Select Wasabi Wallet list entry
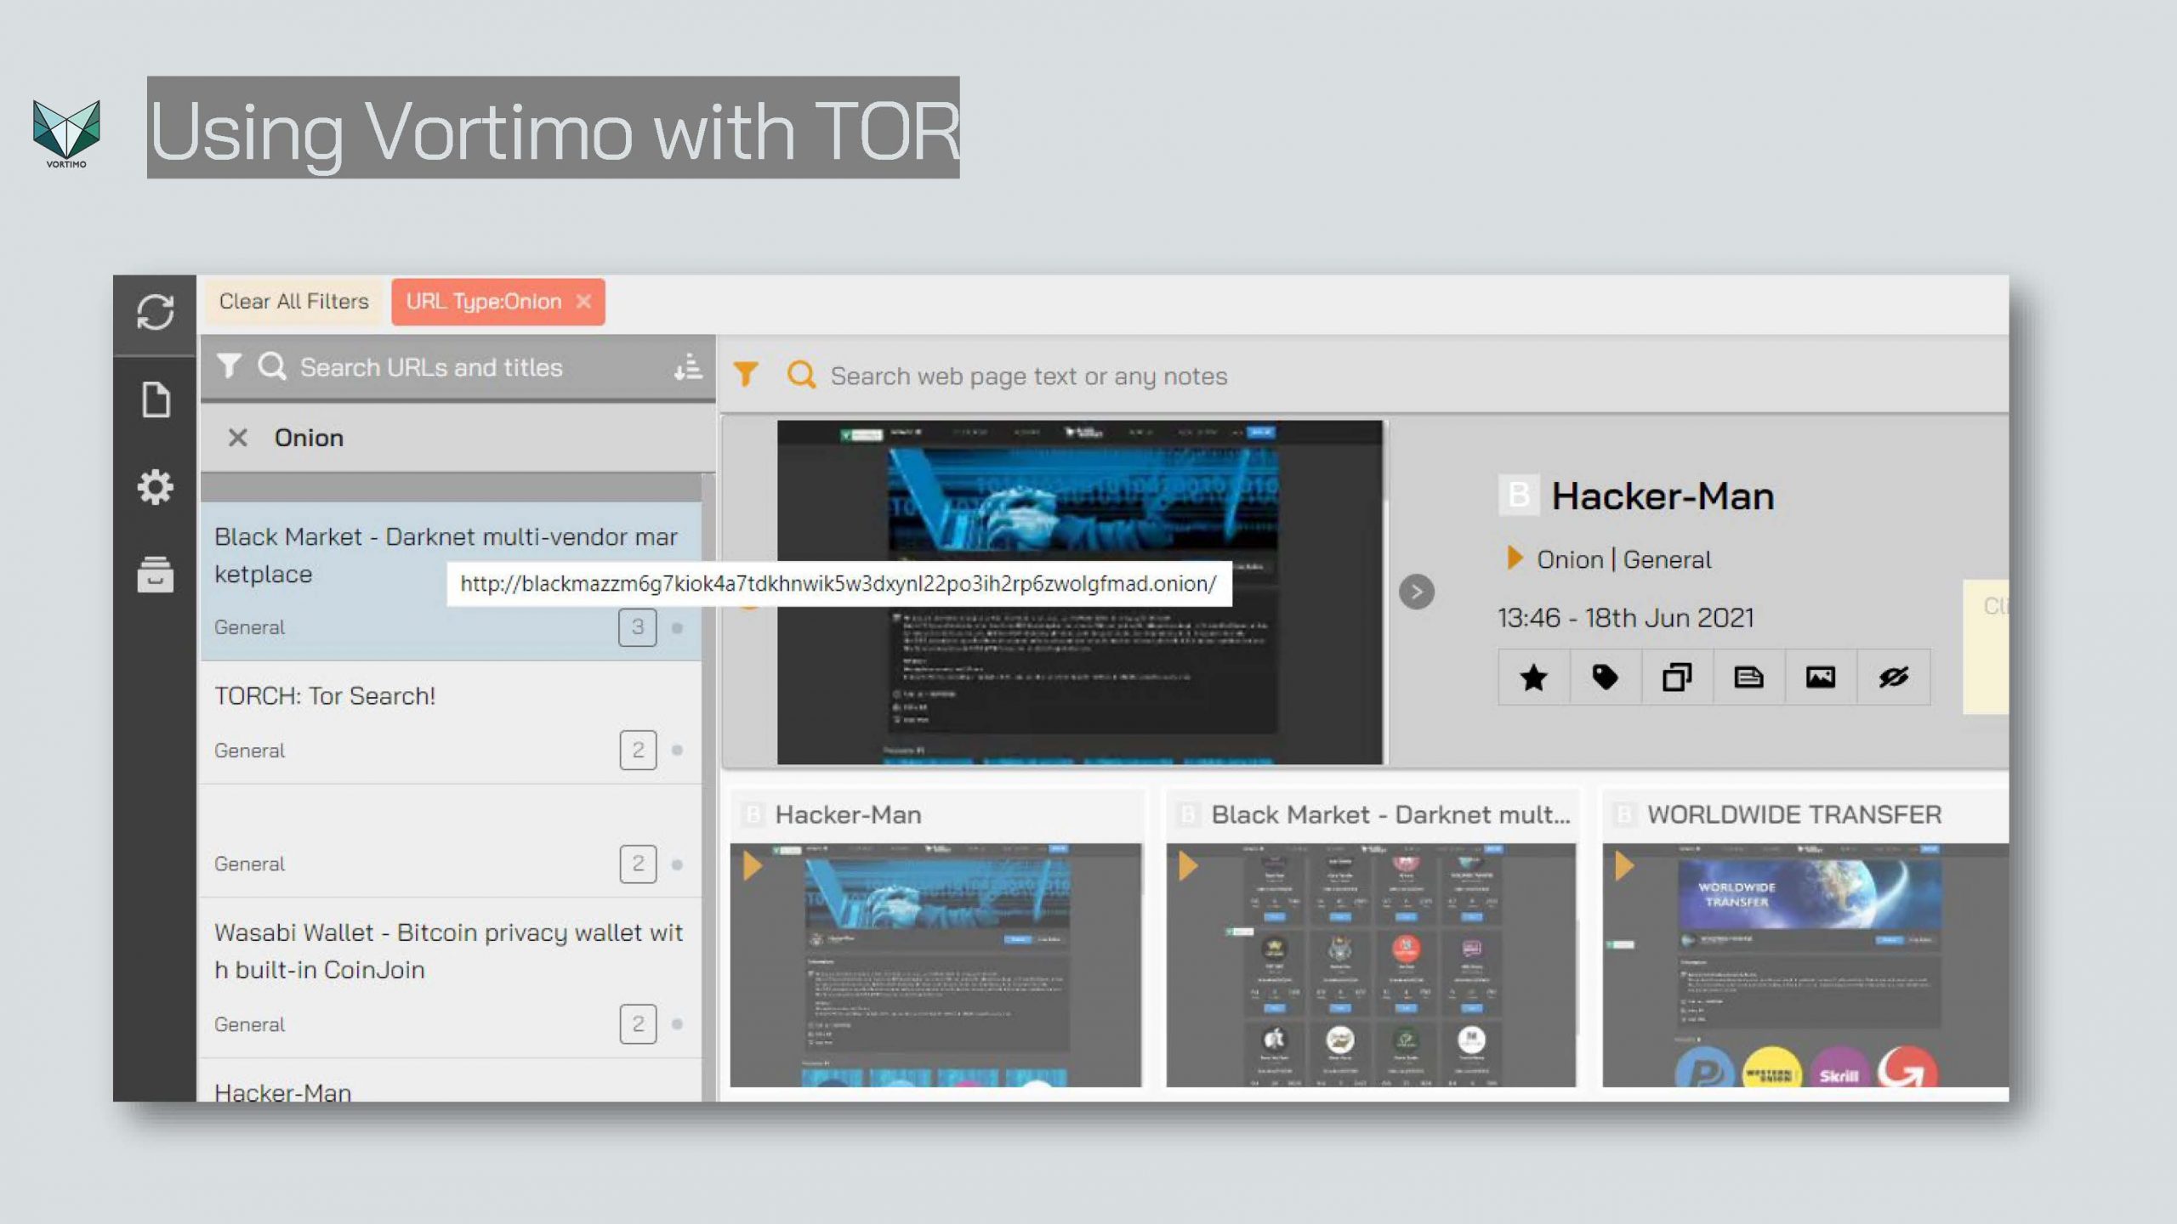Viewport: 2177px width, 1224px height. [452, 978]
